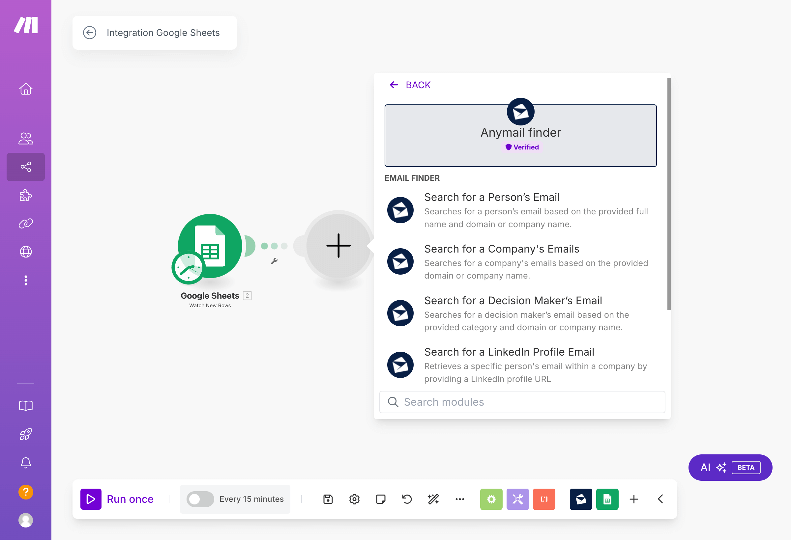The width and height of the screenshot is (791, 540).
Task: Choose Search for a Company's Emails module
Action: pos(520,262)
